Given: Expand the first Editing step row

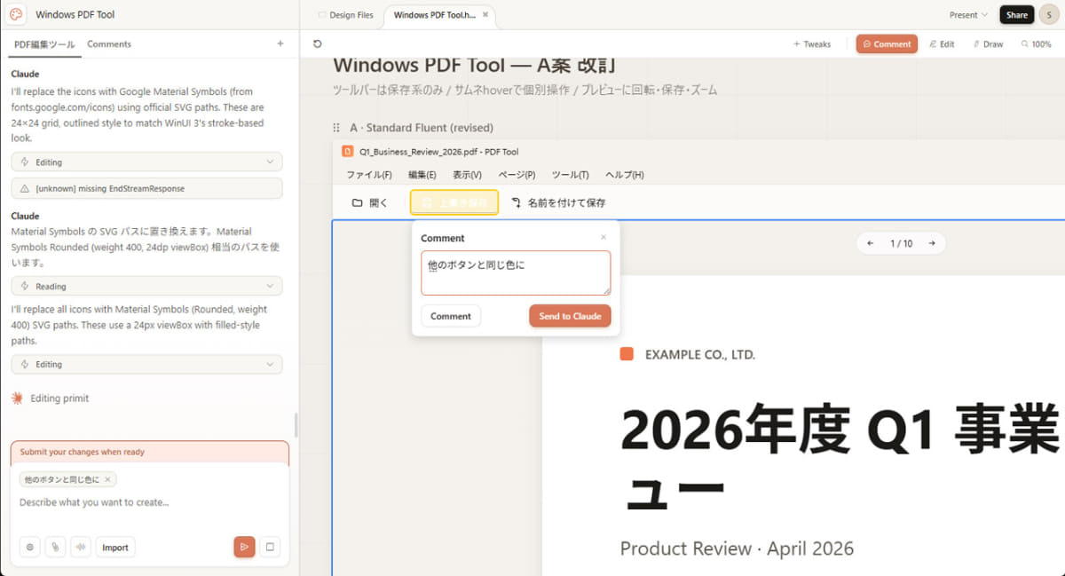Looking at the screenshot, I should click(x=146, y=162).
